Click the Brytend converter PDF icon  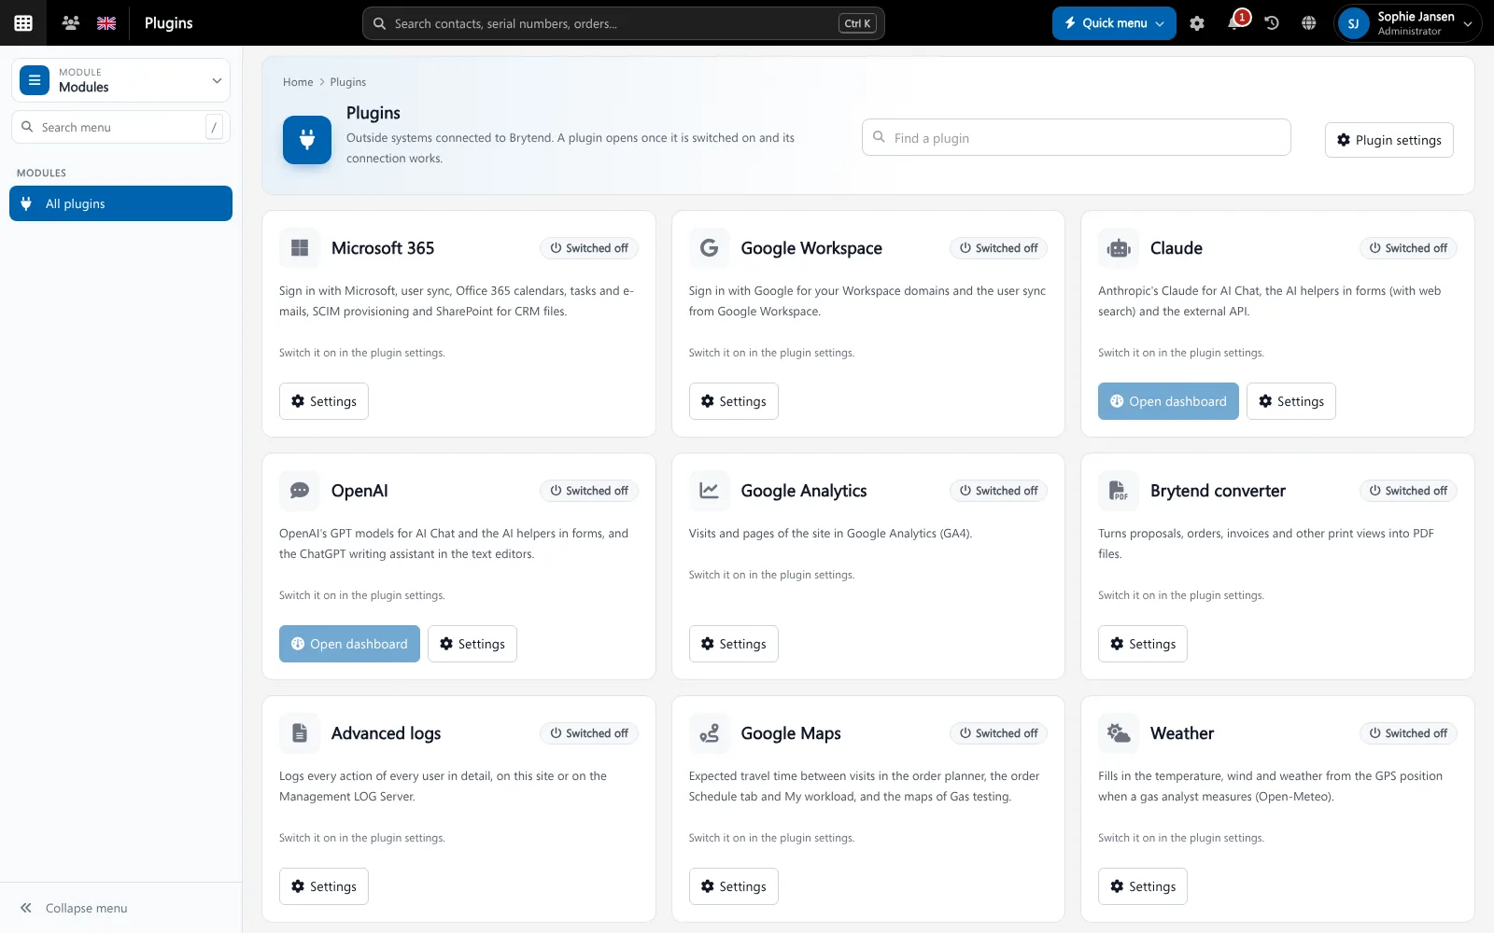tap(1119, 491)
